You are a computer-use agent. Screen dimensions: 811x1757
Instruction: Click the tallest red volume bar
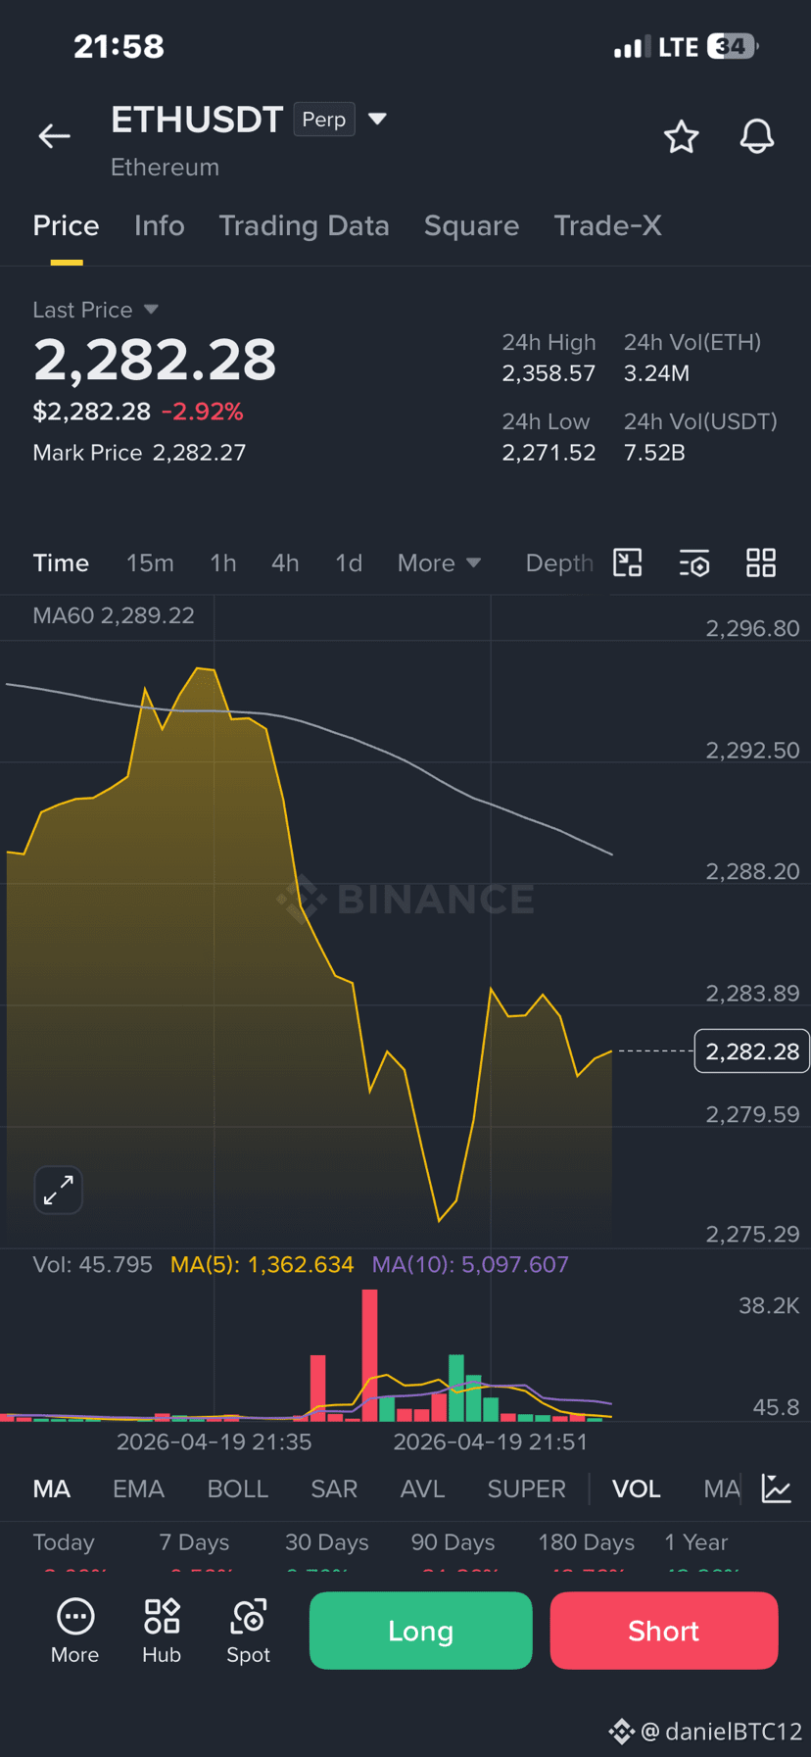369,1355
